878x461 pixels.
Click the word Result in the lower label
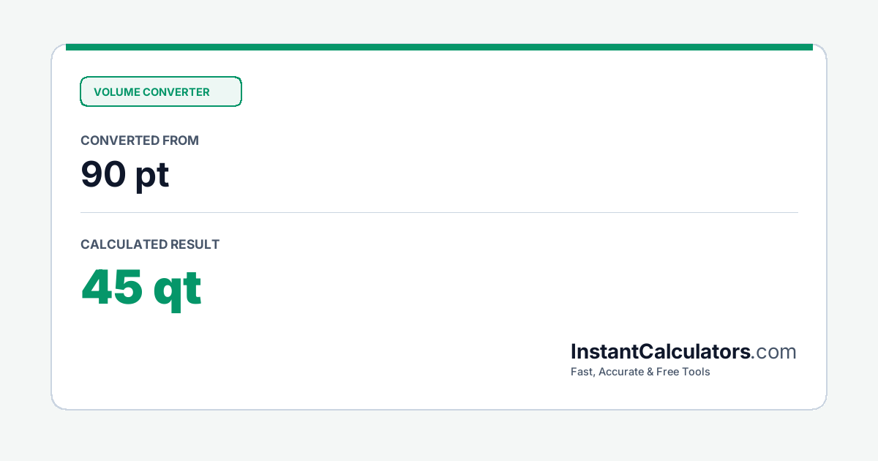pyautogui.click(x=195, y=244)
